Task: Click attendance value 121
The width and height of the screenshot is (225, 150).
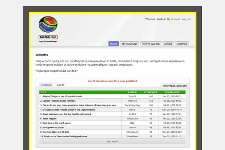Action: point(151,101)
